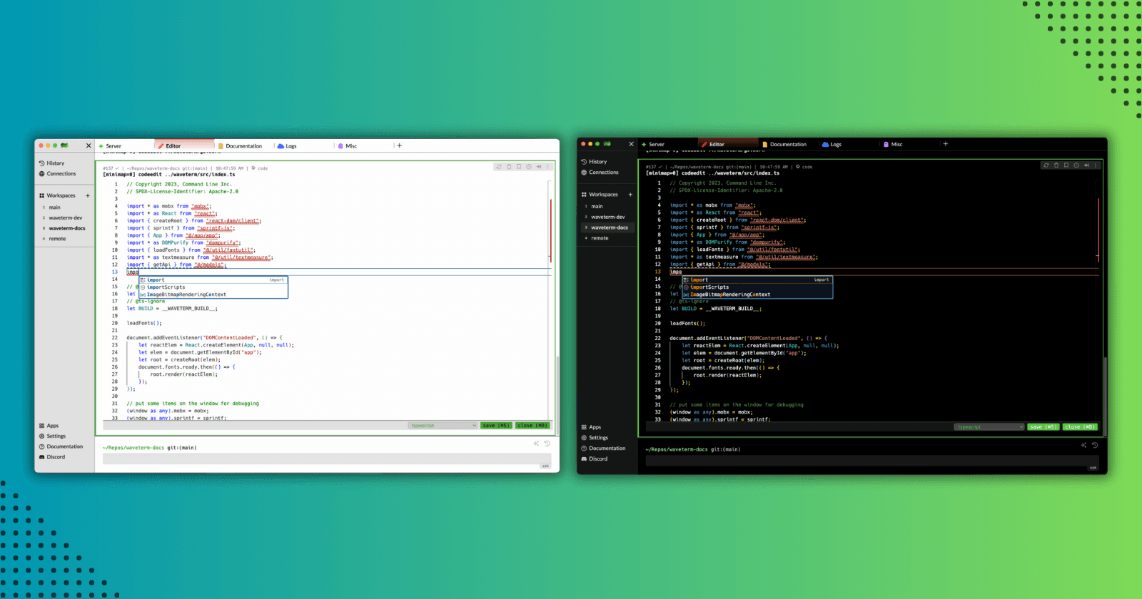
Task: Open the kebab menu in dark editor toolbar
Action: coord(1096,165)
